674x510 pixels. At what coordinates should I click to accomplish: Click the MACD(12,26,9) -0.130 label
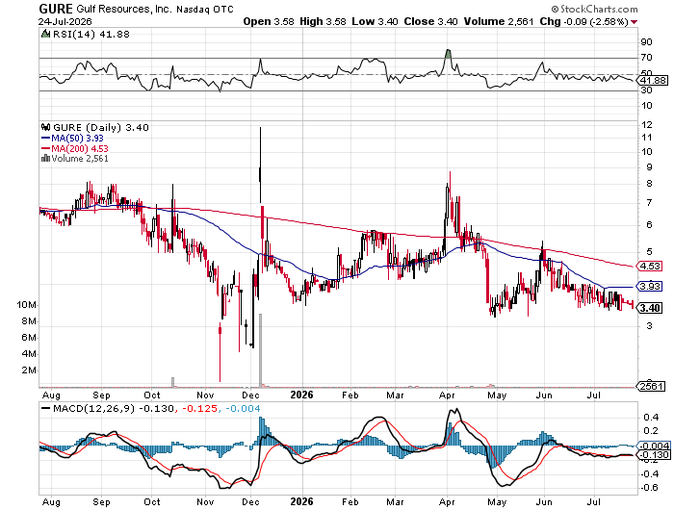pyautogui.click(x=114, y=408)
